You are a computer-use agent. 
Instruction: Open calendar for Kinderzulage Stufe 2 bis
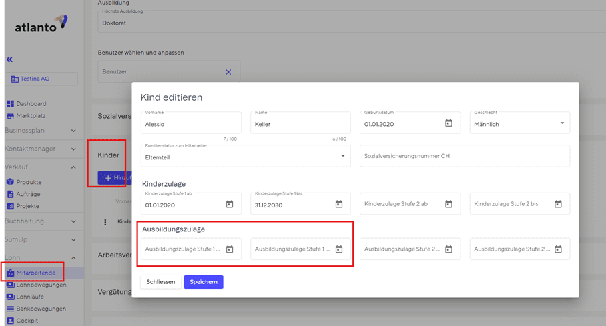(x=558, y=204)
